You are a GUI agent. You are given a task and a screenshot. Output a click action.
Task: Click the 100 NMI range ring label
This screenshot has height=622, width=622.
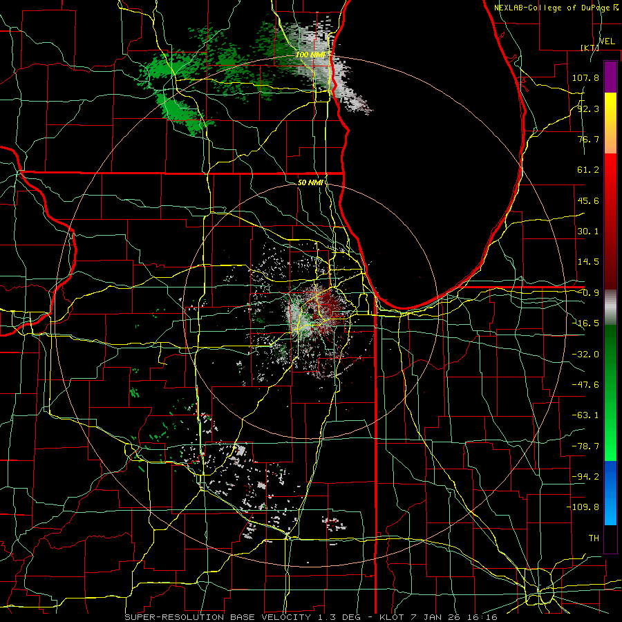(x=310, y=55)
